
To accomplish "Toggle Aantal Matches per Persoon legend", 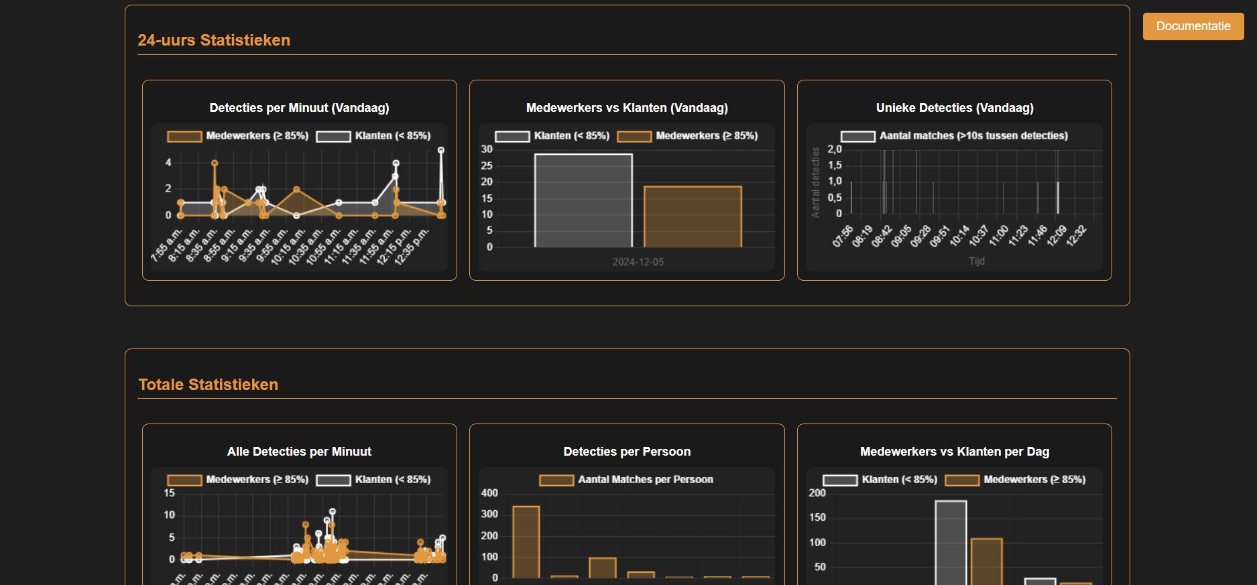I will click(x=626, y=480).
